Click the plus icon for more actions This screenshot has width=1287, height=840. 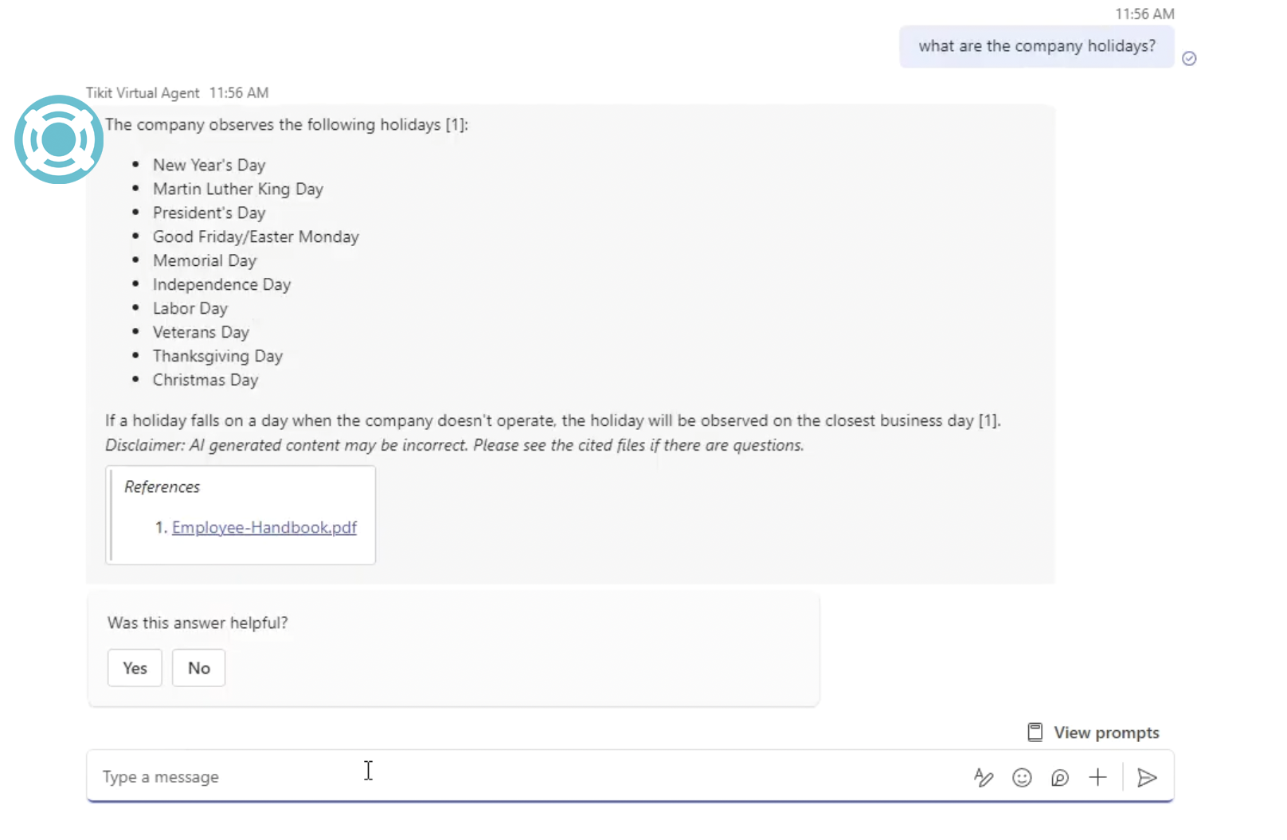(1097, 777)
